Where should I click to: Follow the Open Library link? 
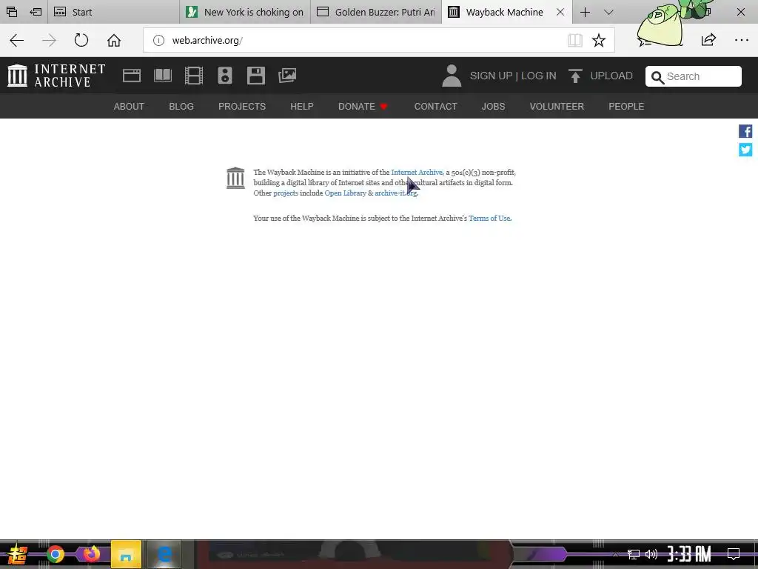345,193
